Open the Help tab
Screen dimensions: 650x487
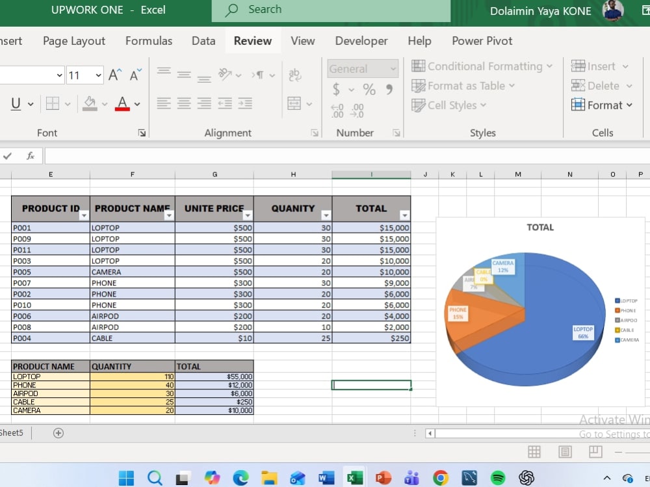tap(419, 41)
